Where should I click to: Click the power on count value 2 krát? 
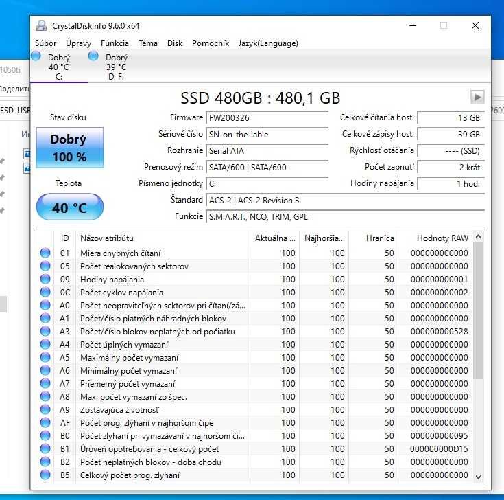tap(451, 168)
